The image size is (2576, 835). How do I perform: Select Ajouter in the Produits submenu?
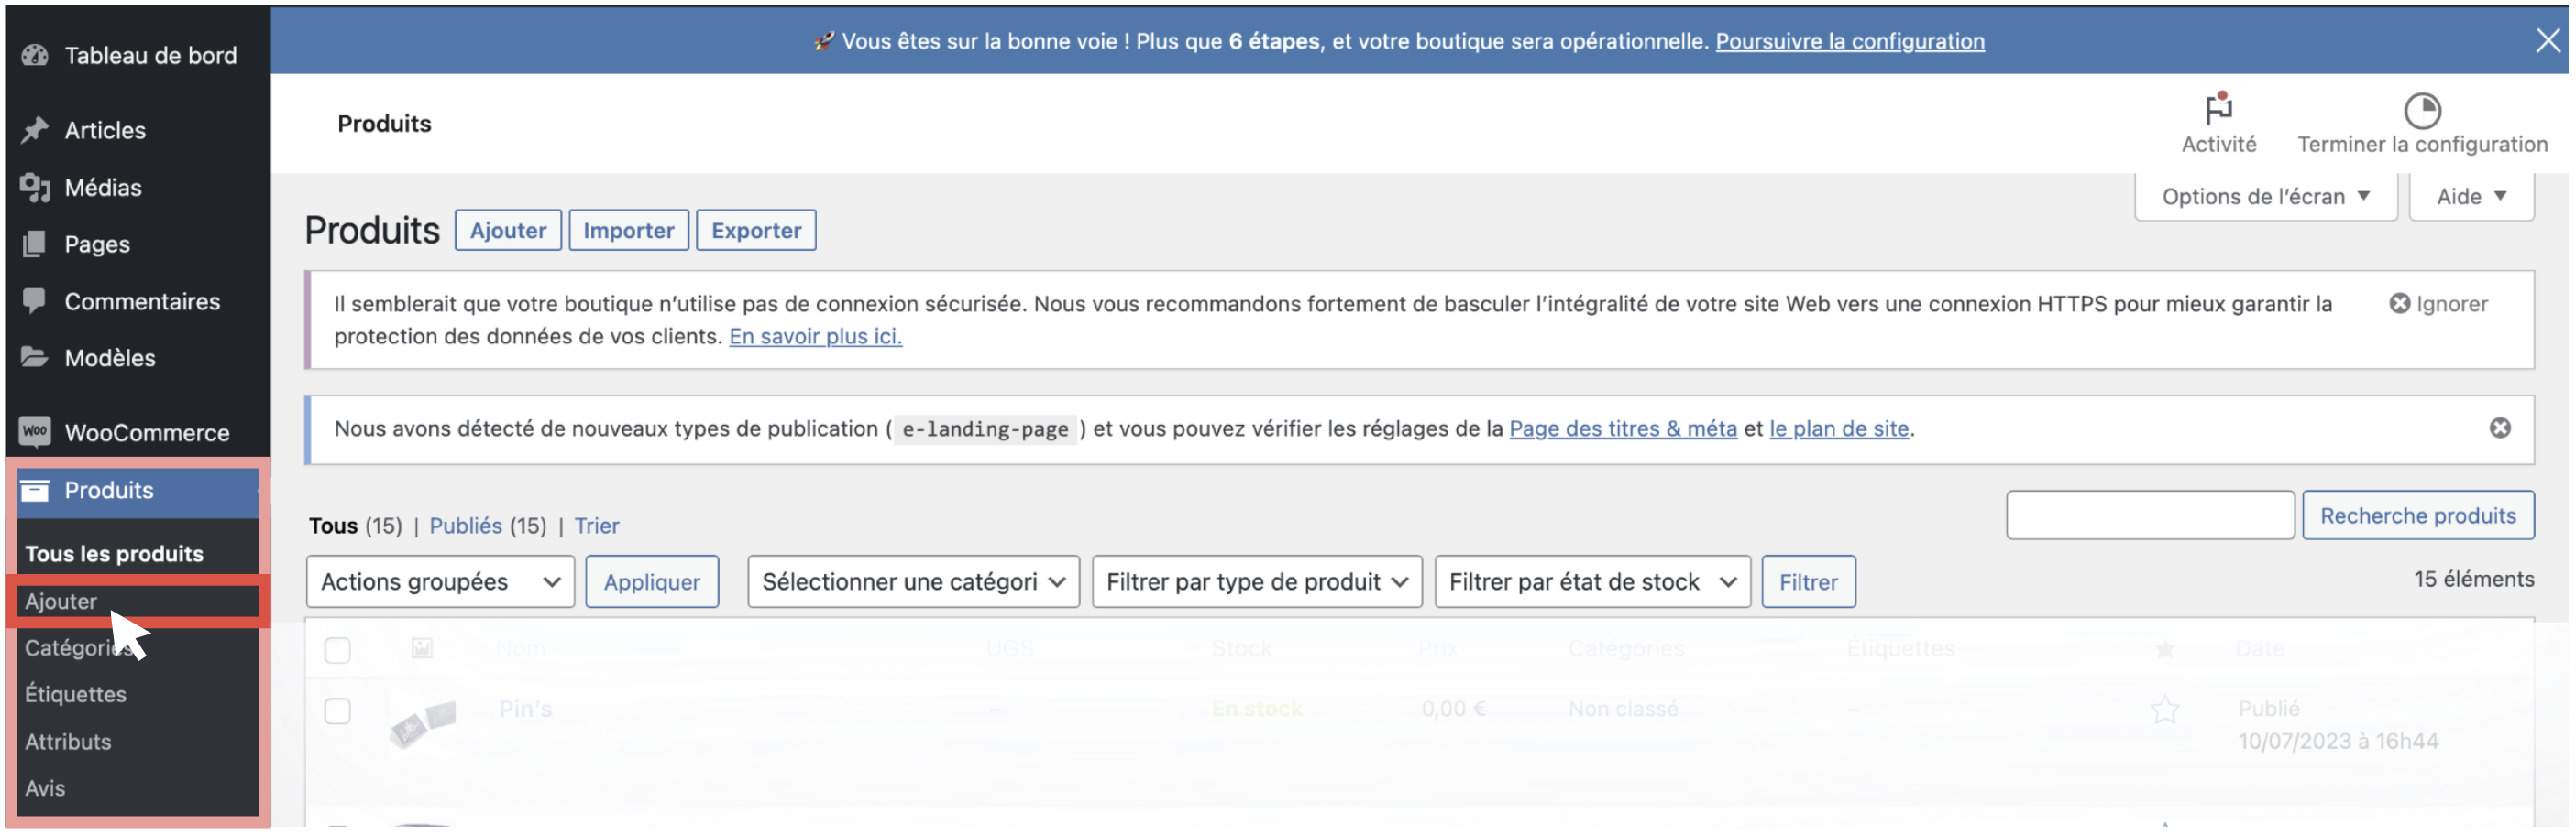click(61, 602)
